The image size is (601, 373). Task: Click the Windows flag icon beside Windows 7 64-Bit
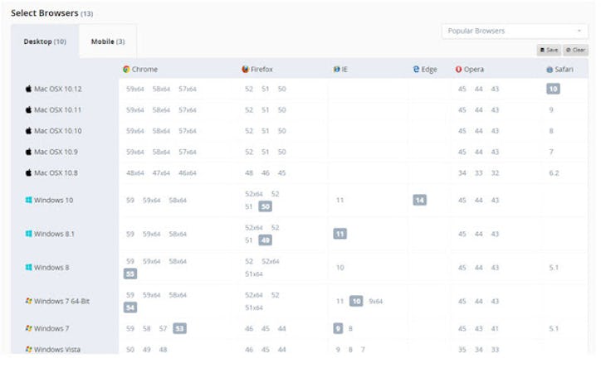coord(28,301)
